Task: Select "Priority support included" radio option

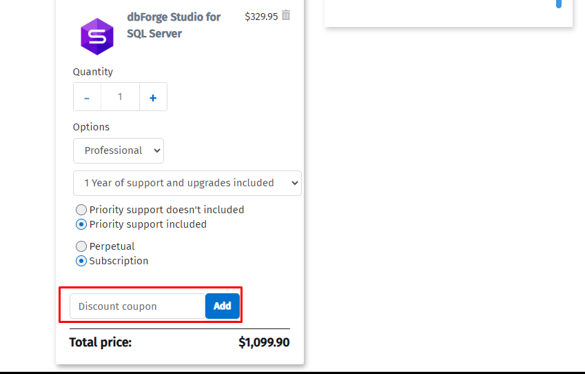Action: (x=81, y=224)
